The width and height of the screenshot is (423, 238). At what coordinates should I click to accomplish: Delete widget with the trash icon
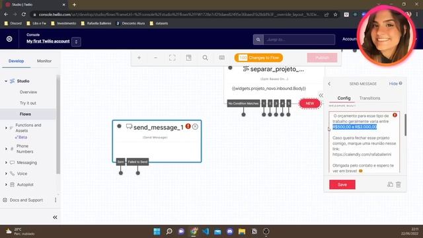point(399,184)
